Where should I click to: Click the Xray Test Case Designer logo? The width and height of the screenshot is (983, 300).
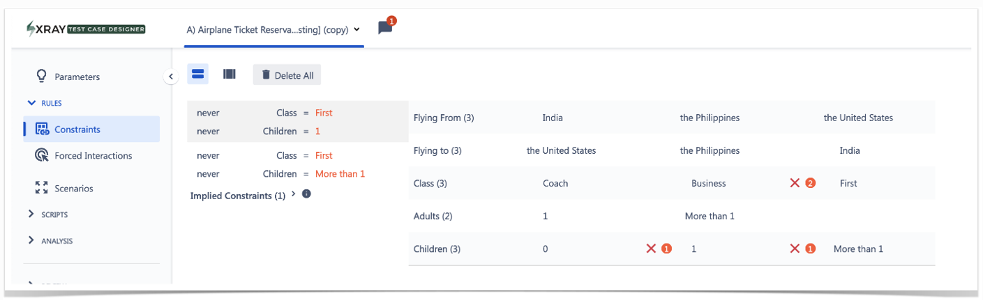[86, 29]
